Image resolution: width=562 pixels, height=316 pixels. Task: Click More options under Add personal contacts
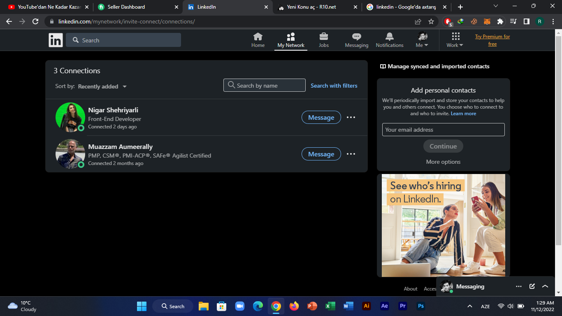(x=443, y=162)
